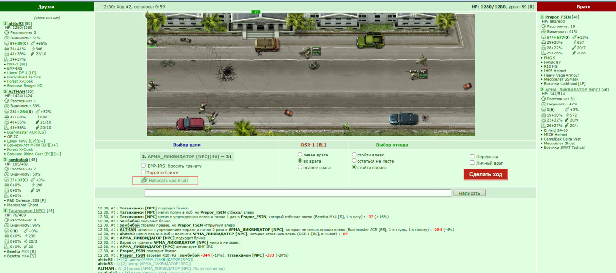616x273 pixels.
Task: Choose отойти влево retreat option
Action: point(354,154)
